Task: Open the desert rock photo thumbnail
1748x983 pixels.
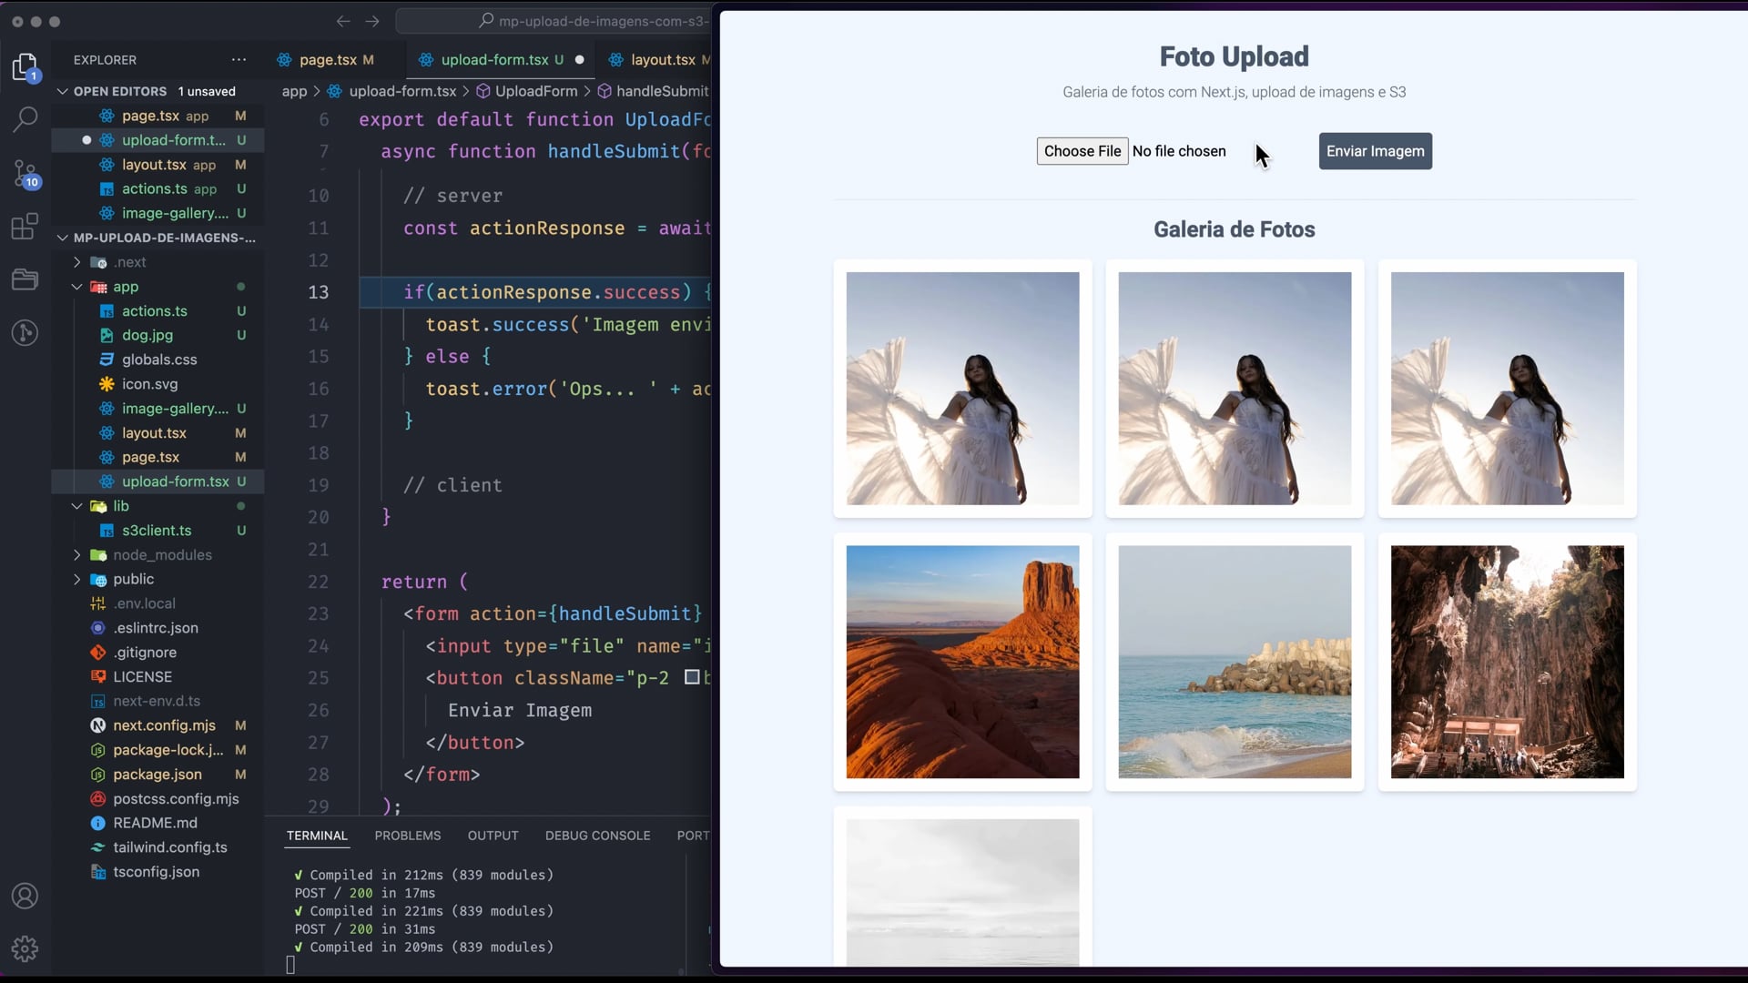Action: (x=962, y=662)
